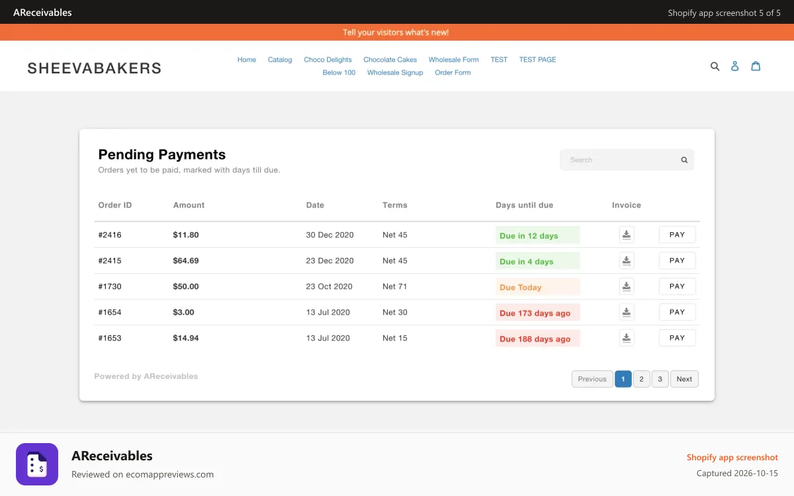Click the Net 30 terms cell

click(x=395, y=312)
